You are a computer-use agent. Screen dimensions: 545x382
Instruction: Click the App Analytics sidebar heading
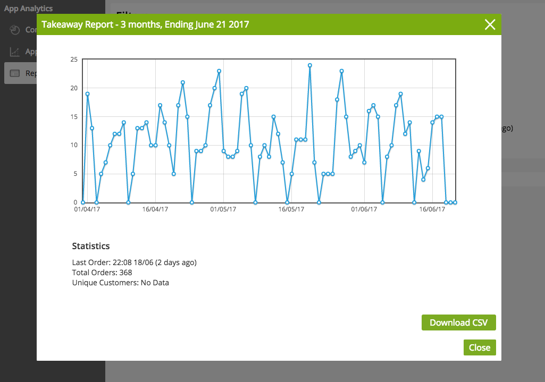[x=29, y=9]
